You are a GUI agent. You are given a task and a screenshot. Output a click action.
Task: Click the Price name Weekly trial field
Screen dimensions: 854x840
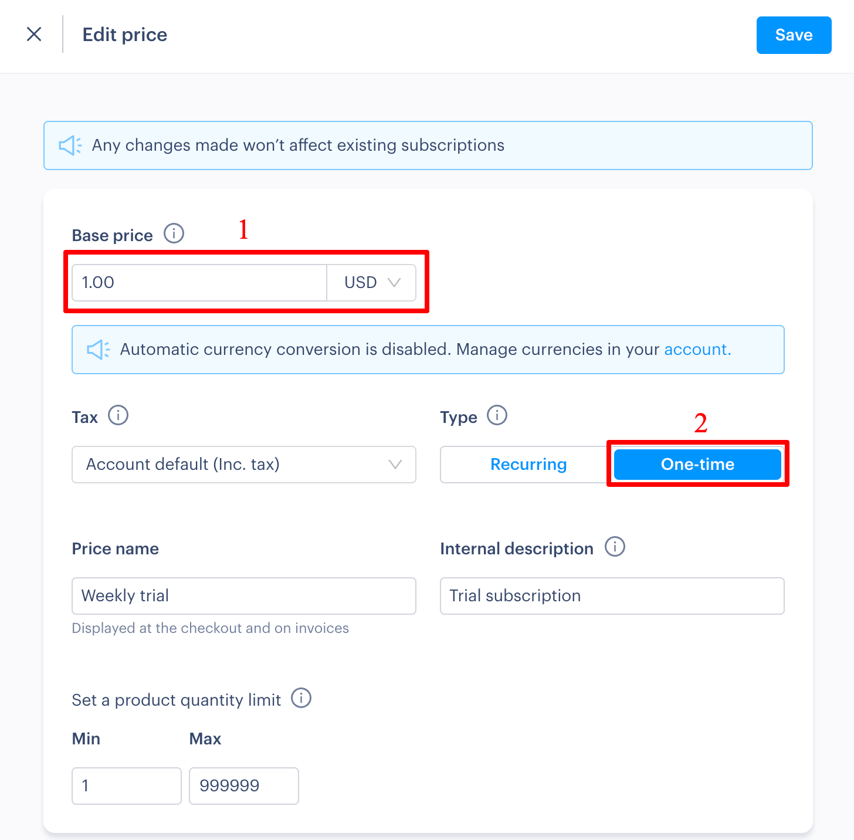click(244, 596)
